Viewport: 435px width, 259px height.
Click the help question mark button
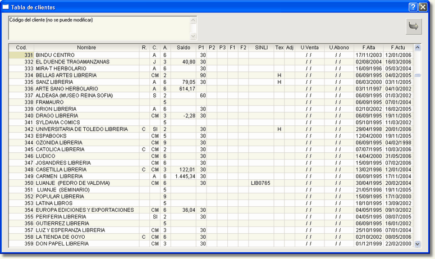413,6
